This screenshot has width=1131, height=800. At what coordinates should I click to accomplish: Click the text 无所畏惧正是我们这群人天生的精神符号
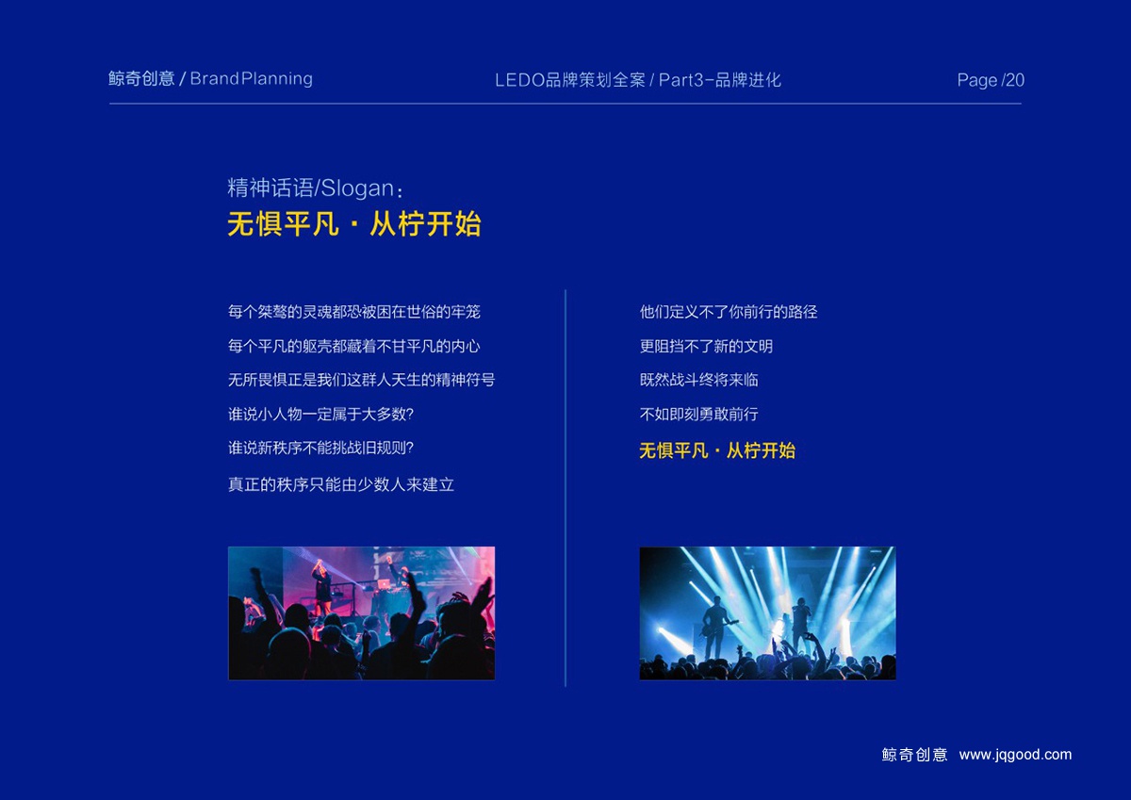[x=361, y=381]
